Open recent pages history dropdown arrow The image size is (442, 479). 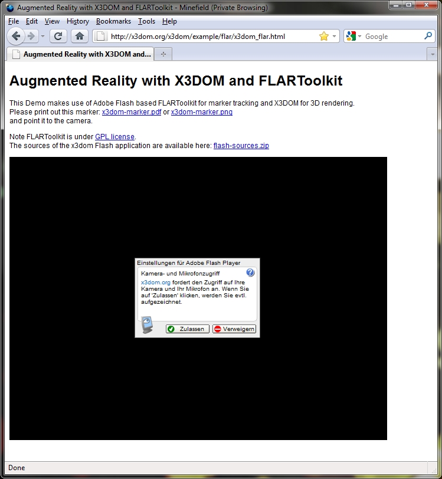click(x=42, y=37)
